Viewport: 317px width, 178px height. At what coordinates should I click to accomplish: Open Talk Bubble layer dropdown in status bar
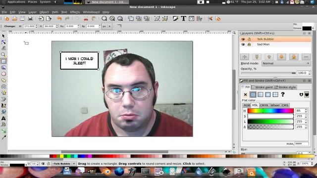pyautogui.click(x=64, y=164)
